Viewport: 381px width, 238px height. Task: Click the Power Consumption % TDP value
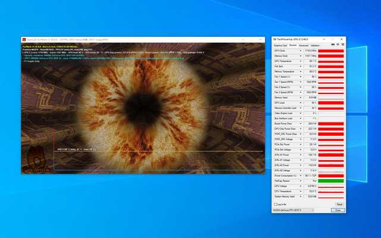point(310,176)
